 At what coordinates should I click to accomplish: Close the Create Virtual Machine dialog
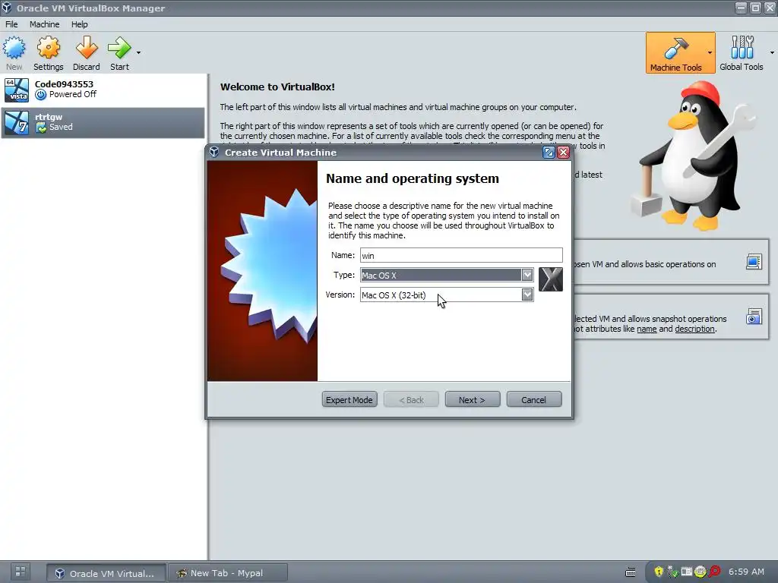click(563, 152)
